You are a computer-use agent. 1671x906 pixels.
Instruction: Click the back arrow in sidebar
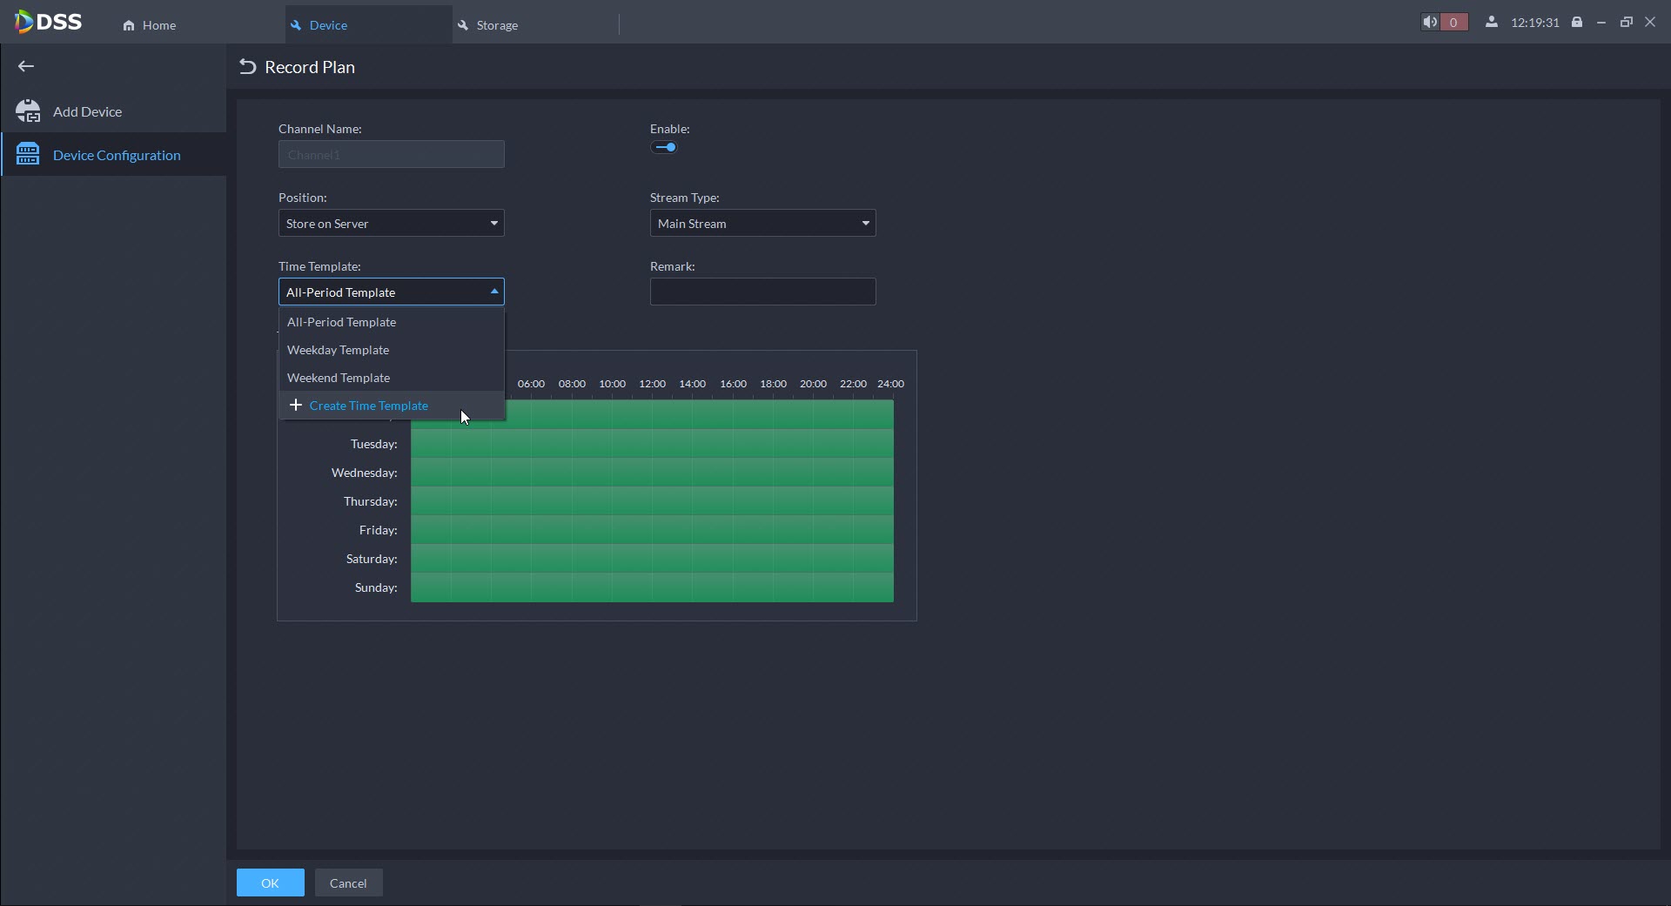(26, 66)
